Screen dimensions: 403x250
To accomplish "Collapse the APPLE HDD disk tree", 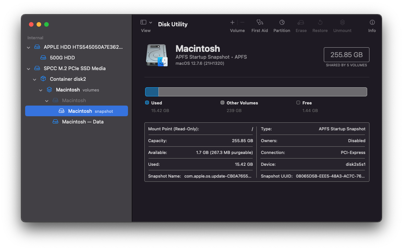I will 29,47.
